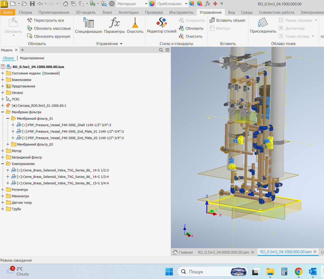324x279 pixels.
Task: Collapse the Електроклапан folder
Action: point(3,164)
